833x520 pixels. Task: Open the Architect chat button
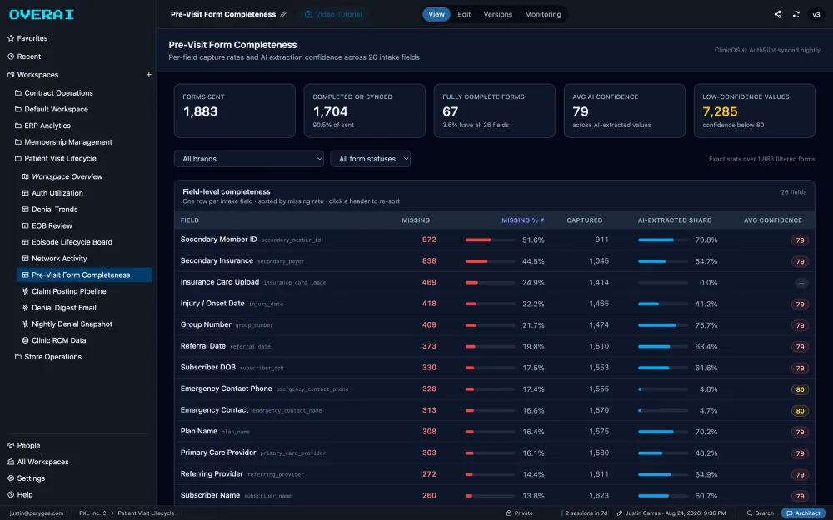coord(803,513)
